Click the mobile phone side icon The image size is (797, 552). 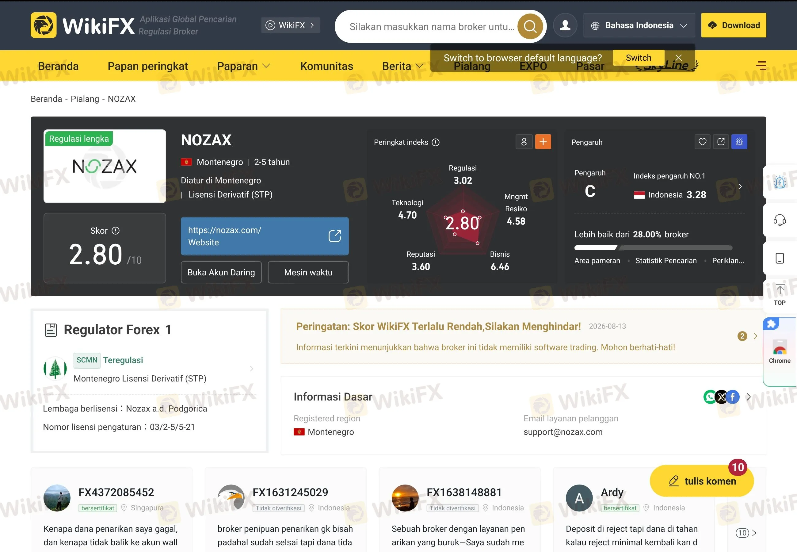(x=780, y=258)
